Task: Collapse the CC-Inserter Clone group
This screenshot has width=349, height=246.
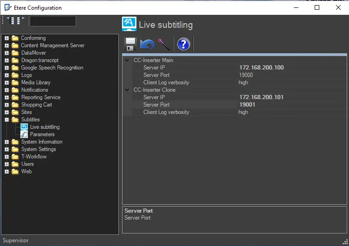Action: [128, 90]
